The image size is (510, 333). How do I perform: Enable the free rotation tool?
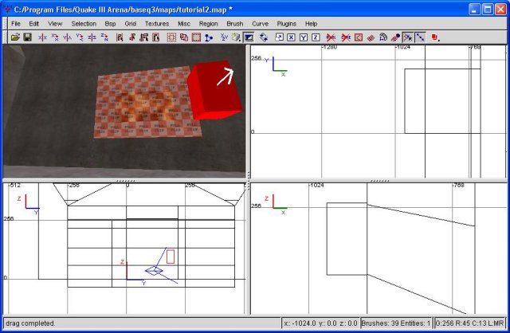[x=264, y=37]
